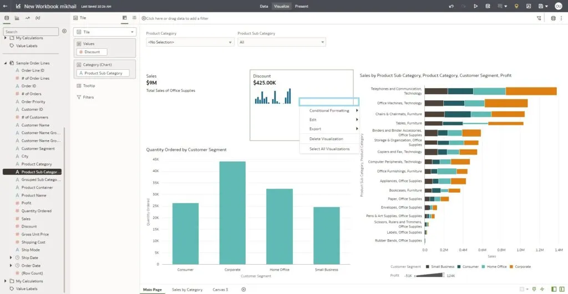The width and height of the screenshot is (568, 294).
Task: Click the Preview play icon
Action: pyautogui.click(x=475, y=6)
